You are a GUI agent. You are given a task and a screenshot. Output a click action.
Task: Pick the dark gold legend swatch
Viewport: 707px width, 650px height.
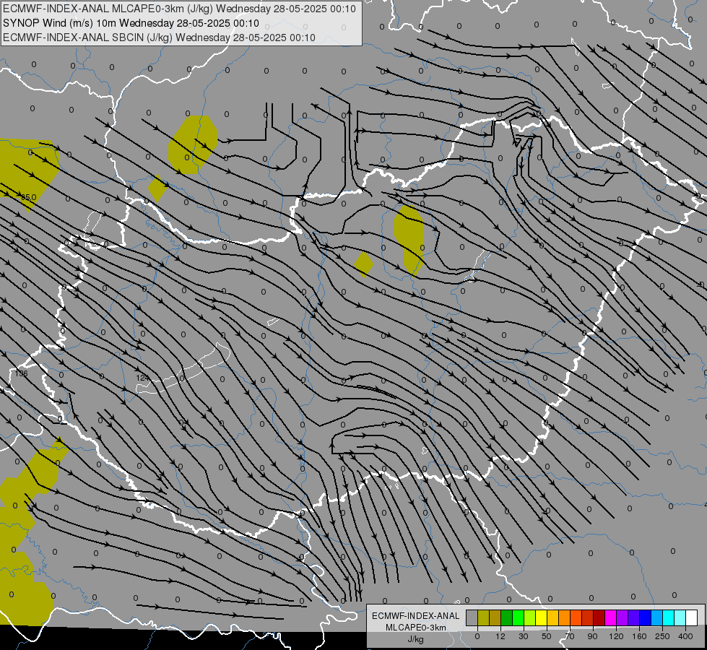pyautogui.click(x=495, y=617)
